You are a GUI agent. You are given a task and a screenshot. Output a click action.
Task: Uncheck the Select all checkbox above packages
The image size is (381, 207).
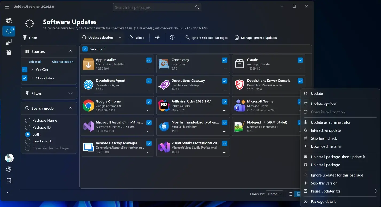coord(85,49)
